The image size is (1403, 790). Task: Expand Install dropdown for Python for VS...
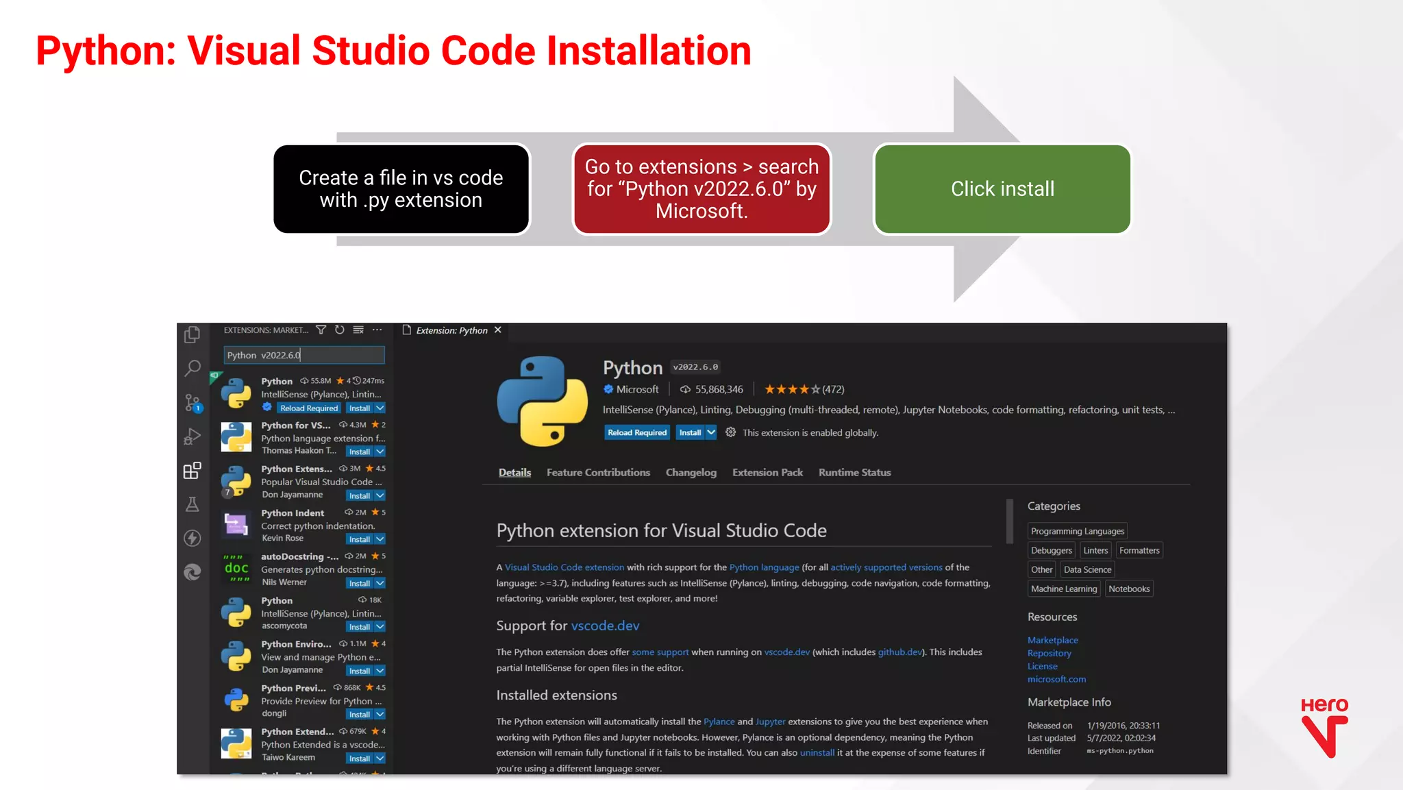click(x=380, y=452)
